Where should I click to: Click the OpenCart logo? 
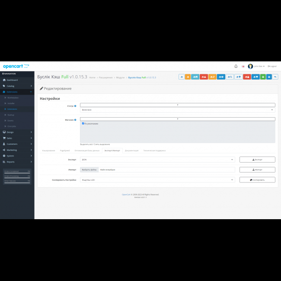16,66
